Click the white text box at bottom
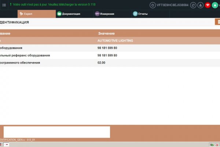The image size is (220, 147). point(56,132)
